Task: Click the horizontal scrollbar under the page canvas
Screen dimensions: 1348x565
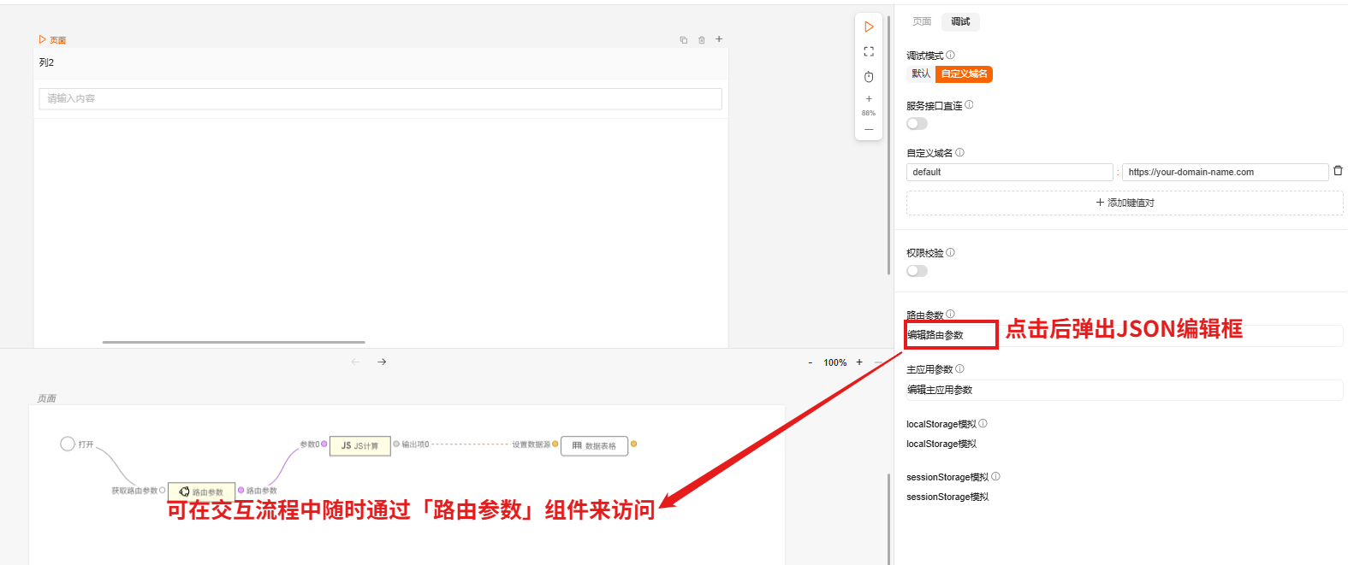Action: coord(234,342)
